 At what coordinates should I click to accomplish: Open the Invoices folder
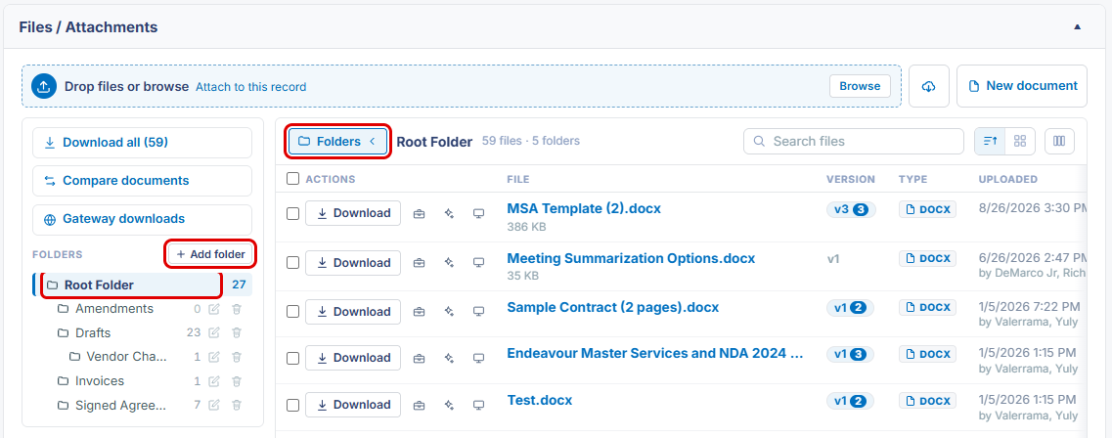(x=100, y=381)
